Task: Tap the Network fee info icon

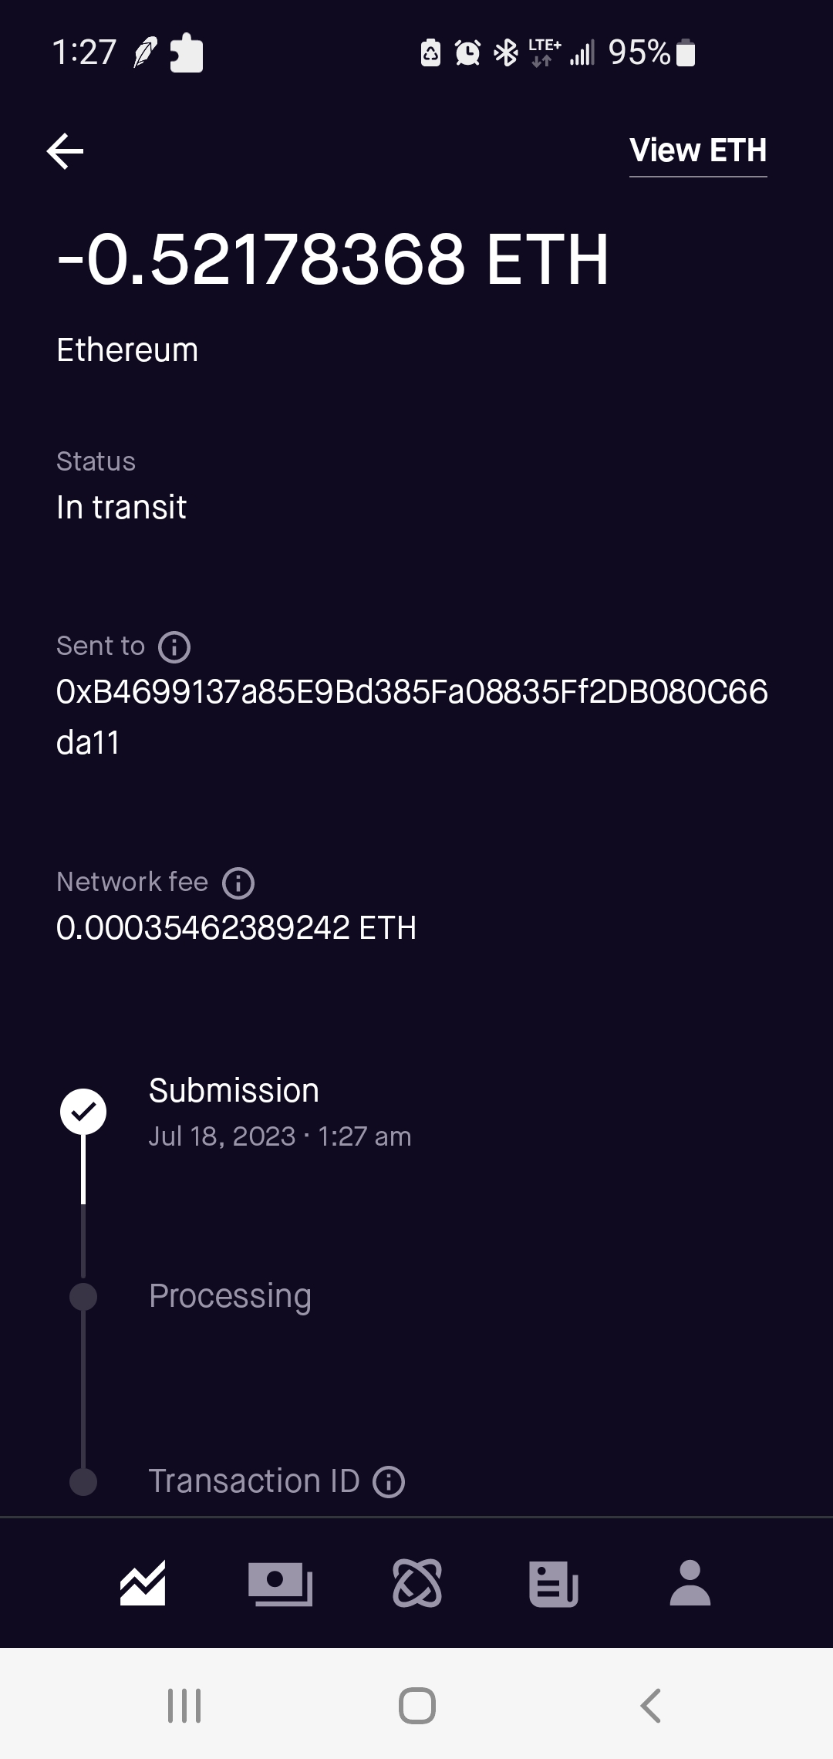Action: [x=238, y=883]
